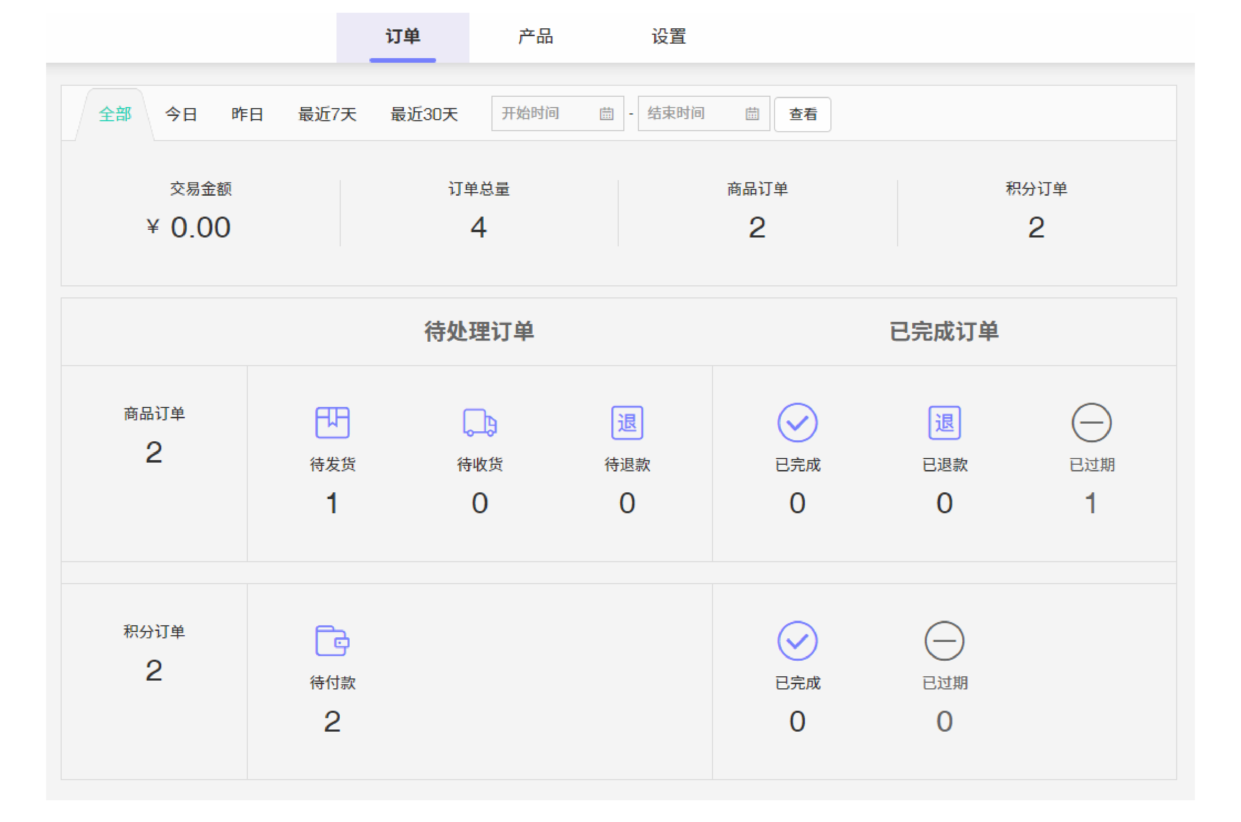Screen dimensions: 1241x822
Task: Filter by 今日 time range
Action: (181, 114)
